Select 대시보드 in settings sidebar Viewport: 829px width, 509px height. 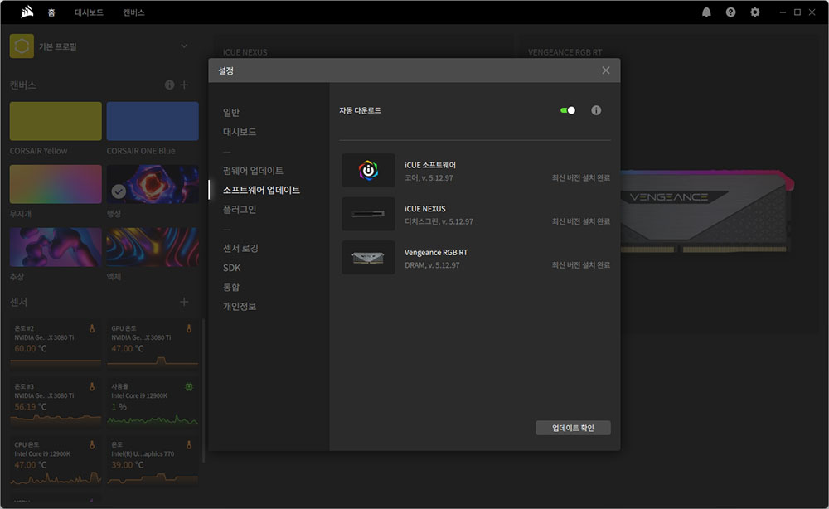pos(240,132)
